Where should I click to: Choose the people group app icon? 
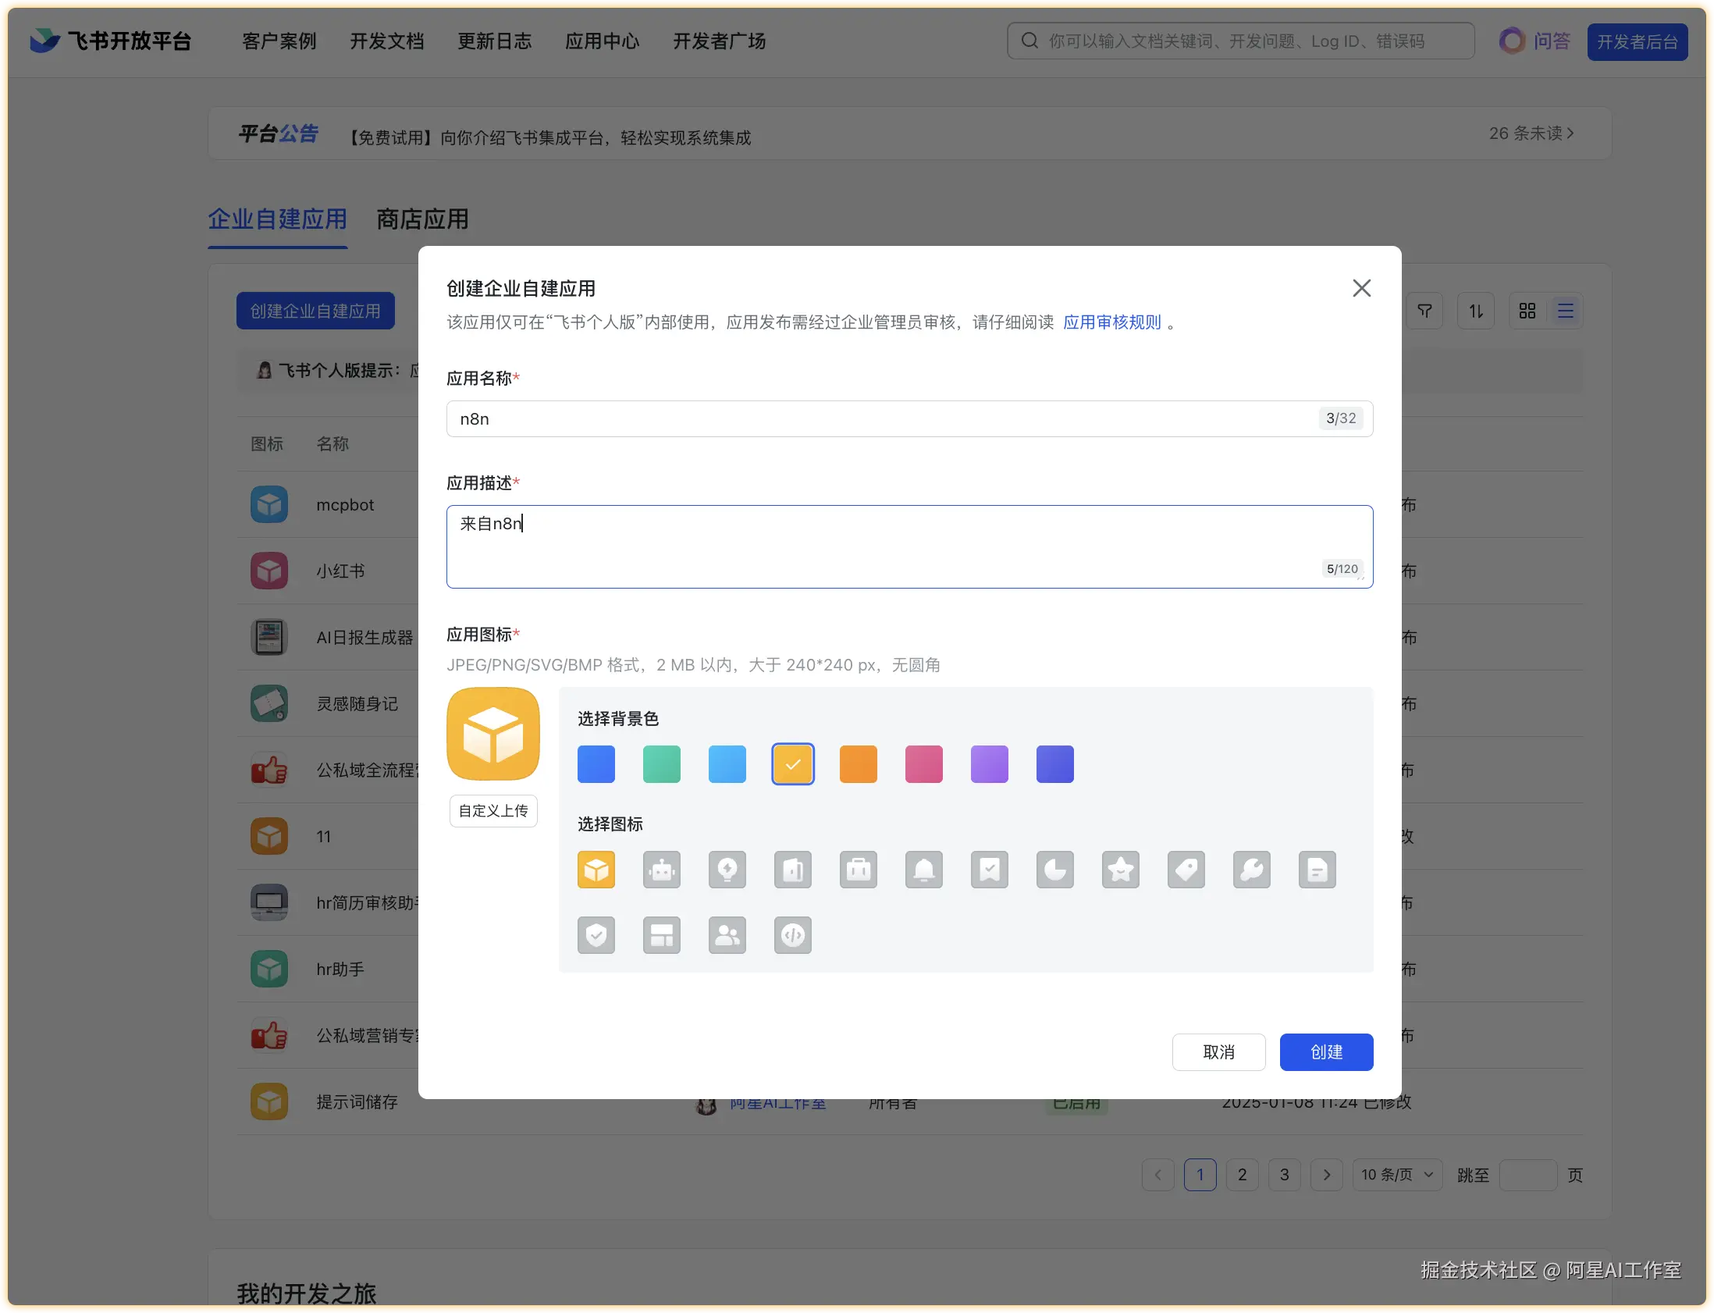point(727,935)
